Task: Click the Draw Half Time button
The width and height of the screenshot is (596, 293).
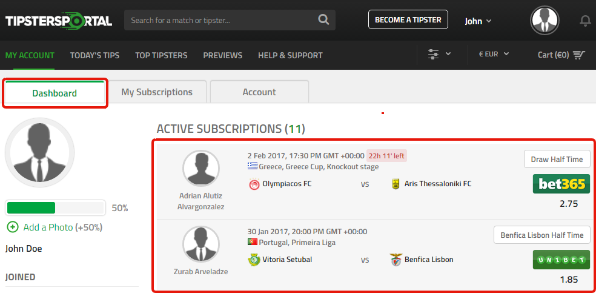Action: 557,159
